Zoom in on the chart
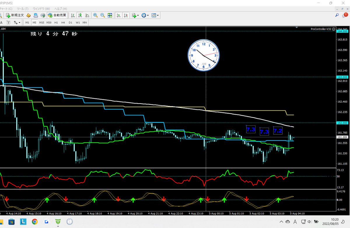350x228 pixels. pyautogui.click(x=95, y=15)
